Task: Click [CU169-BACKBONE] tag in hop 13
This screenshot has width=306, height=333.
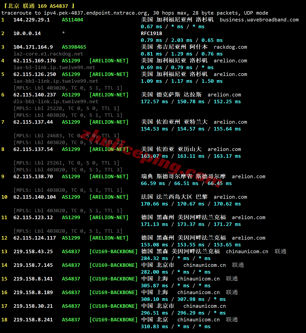Action: point(114,251)
